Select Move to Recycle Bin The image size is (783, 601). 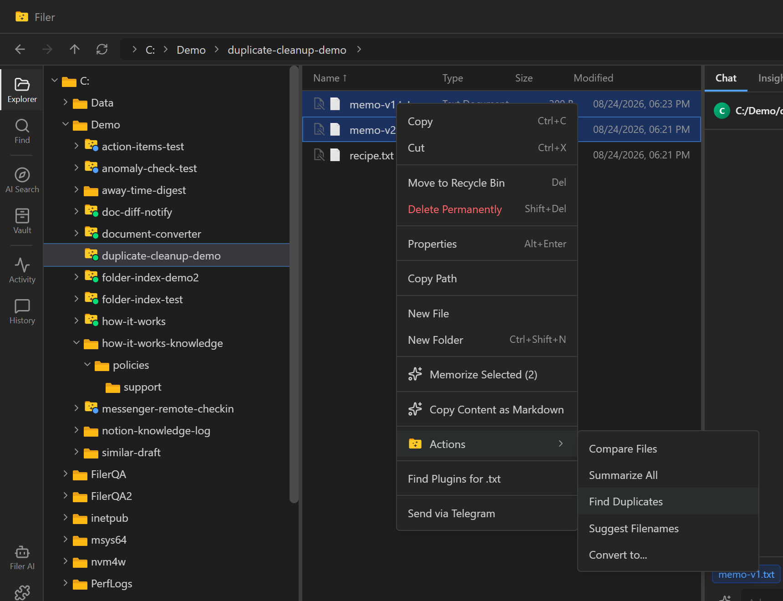pos(487,183)
